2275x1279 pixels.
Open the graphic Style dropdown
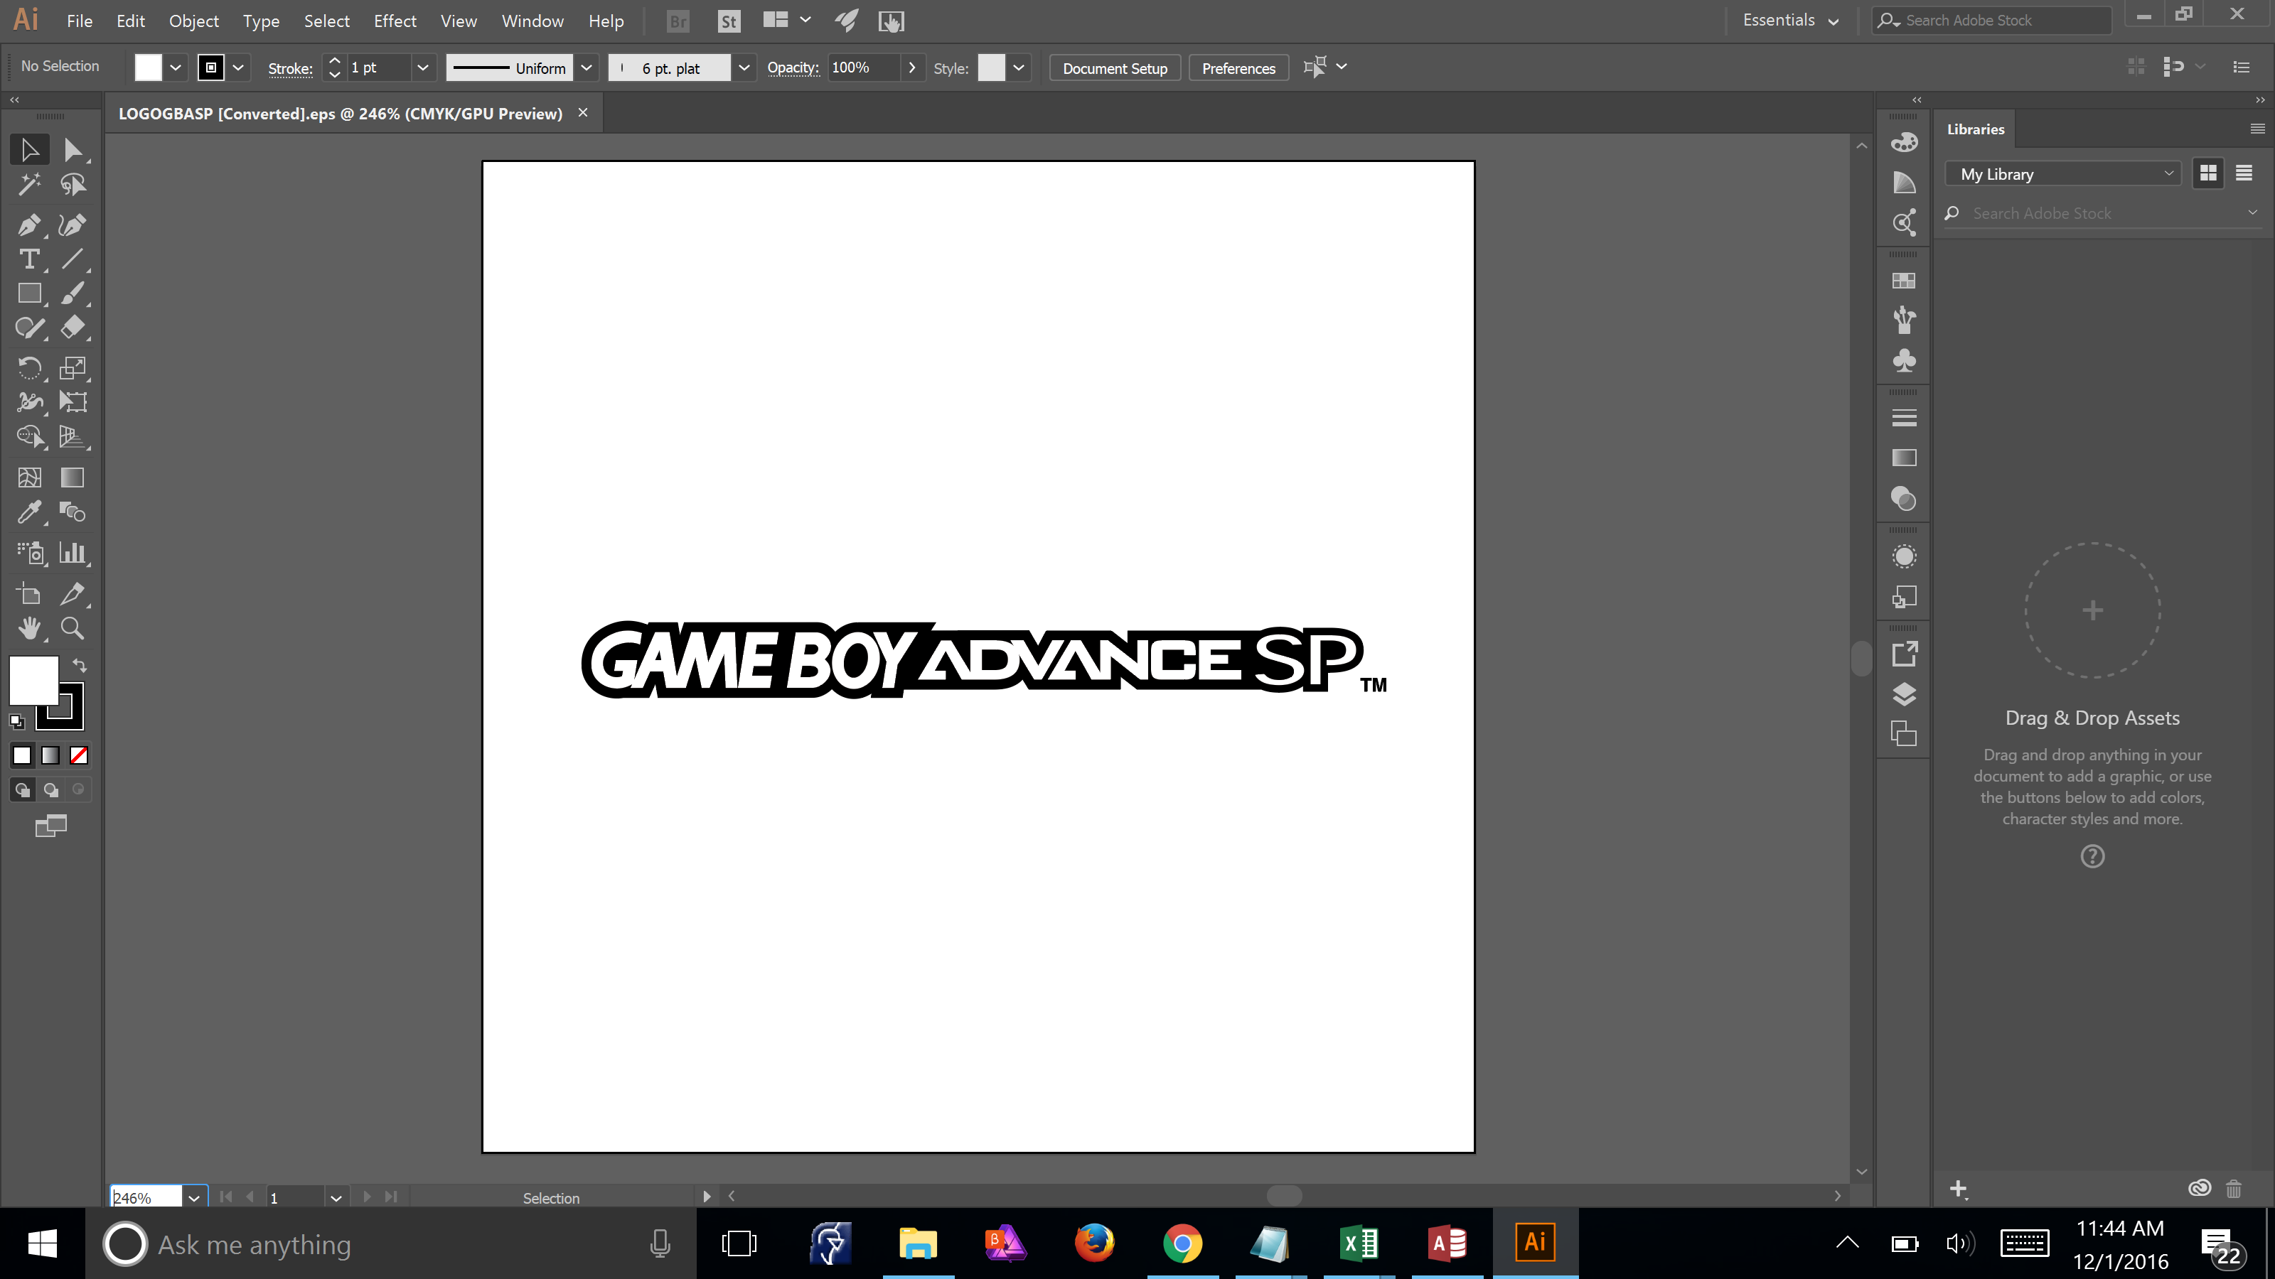pyautogui.click(x=1018, y=68)
